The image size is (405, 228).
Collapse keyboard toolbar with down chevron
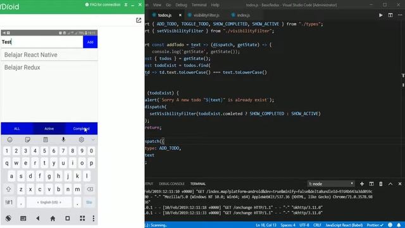pos(93,140)
